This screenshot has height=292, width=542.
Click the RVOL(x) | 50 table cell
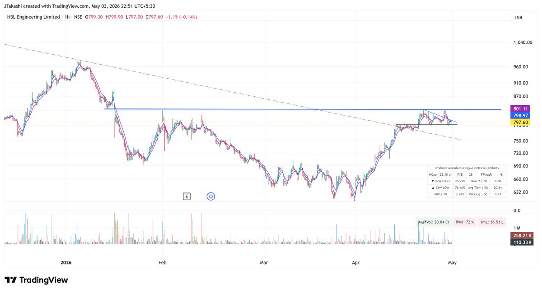[x=478, y=194]
